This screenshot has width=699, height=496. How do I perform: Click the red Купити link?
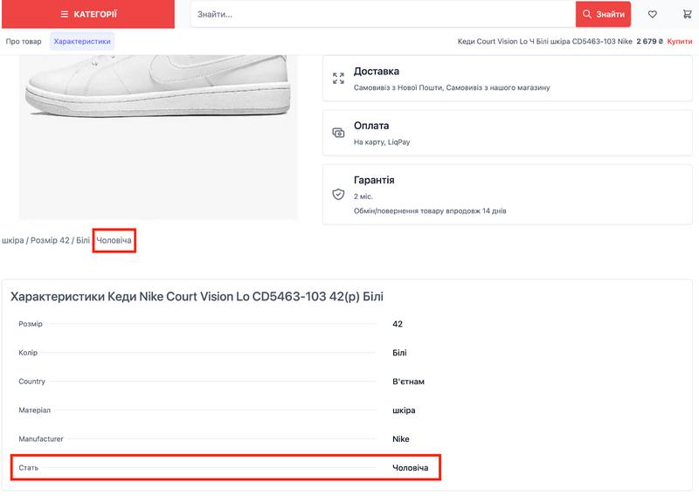point(680,41)
